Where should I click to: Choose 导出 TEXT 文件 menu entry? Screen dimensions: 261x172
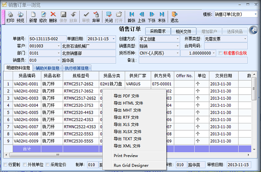(127, 139)
